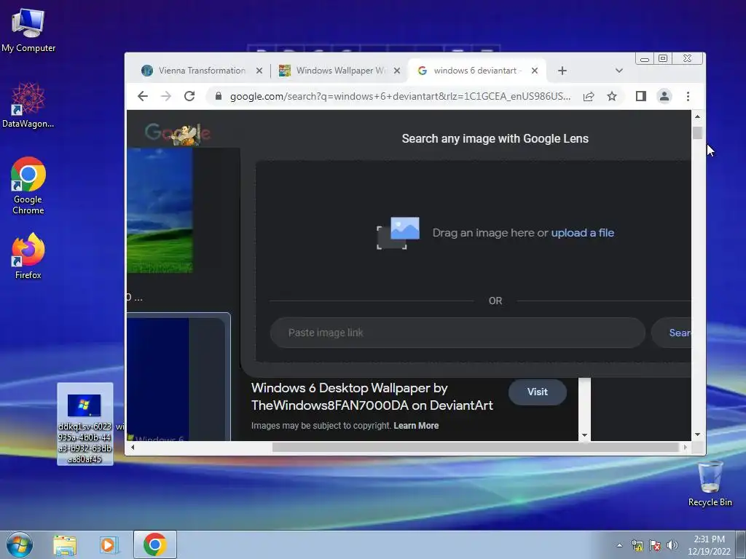Image resolution: width=746 pixels, height=559 pixels.
Task: Click the Paste image link field
Action: click(x=458, y=333)
